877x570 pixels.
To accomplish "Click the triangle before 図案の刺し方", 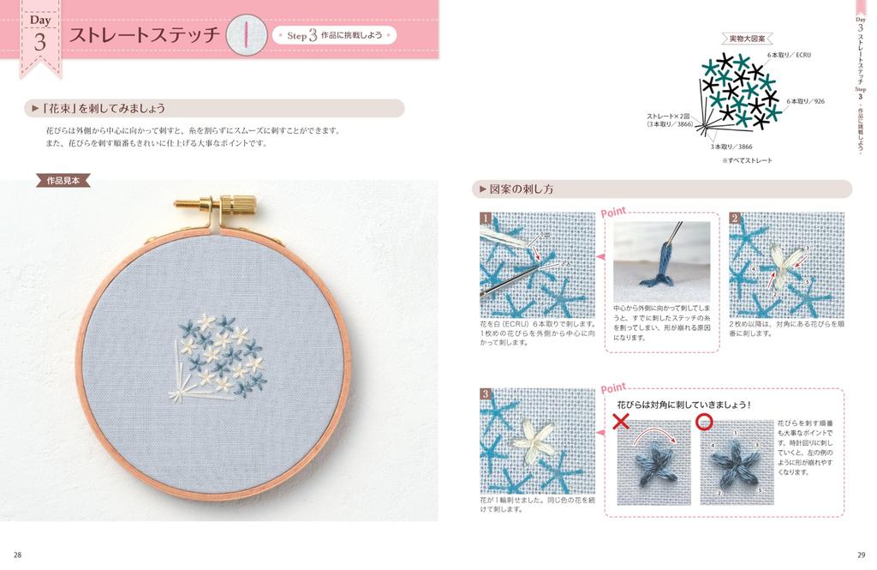I will pyautogui.click(x=482, y=189).
